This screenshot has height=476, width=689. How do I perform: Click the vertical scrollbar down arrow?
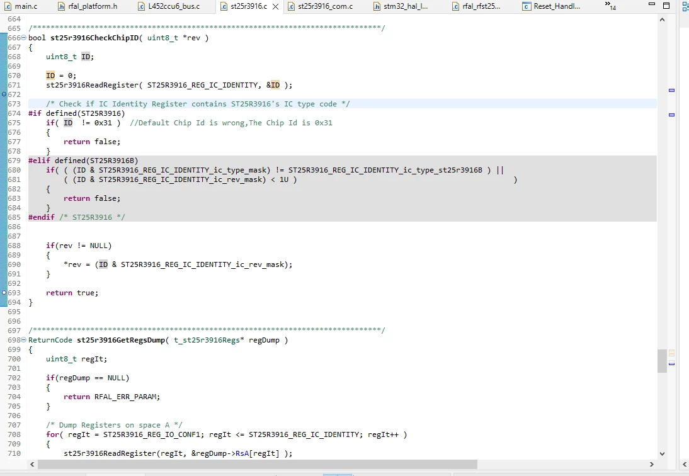click(662, 453)
